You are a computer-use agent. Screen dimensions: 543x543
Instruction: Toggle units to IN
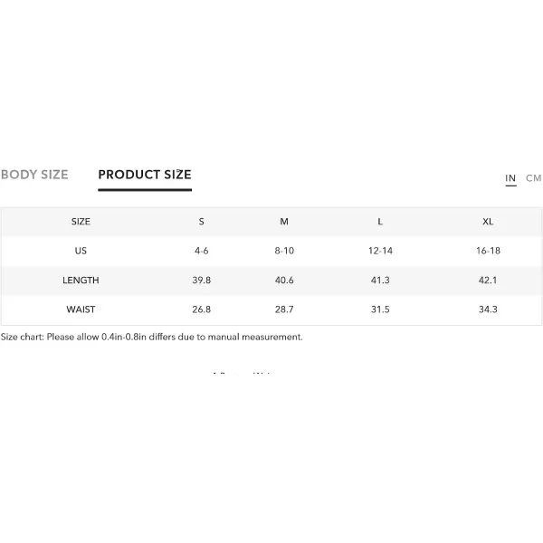[x=510, y=178]
